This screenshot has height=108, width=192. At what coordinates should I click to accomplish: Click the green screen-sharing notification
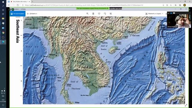(92, 8)
